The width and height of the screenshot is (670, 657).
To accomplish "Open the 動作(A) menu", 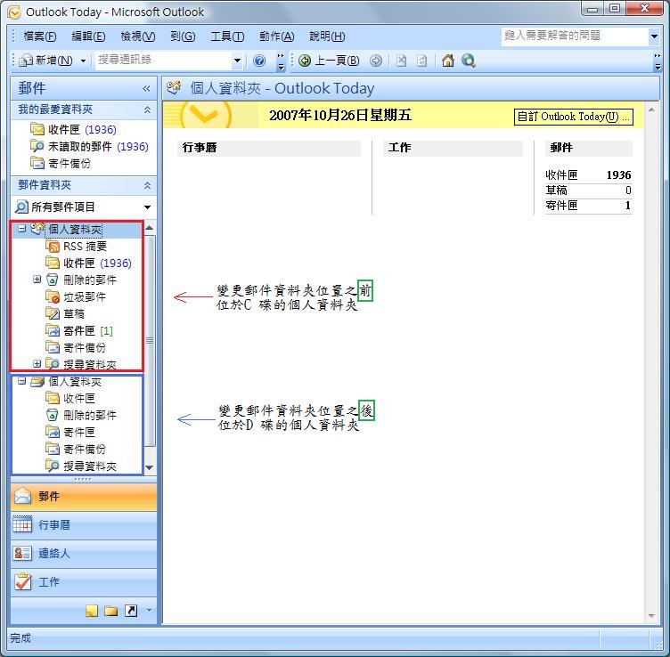I will 276,36.
